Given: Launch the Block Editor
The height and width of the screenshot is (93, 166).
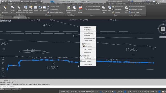Looking at the screenshot, I should 31,10.
